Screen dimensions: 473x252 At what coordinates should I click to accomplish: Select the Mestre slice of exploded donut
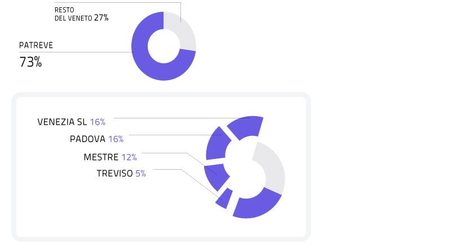click(216, 176)
